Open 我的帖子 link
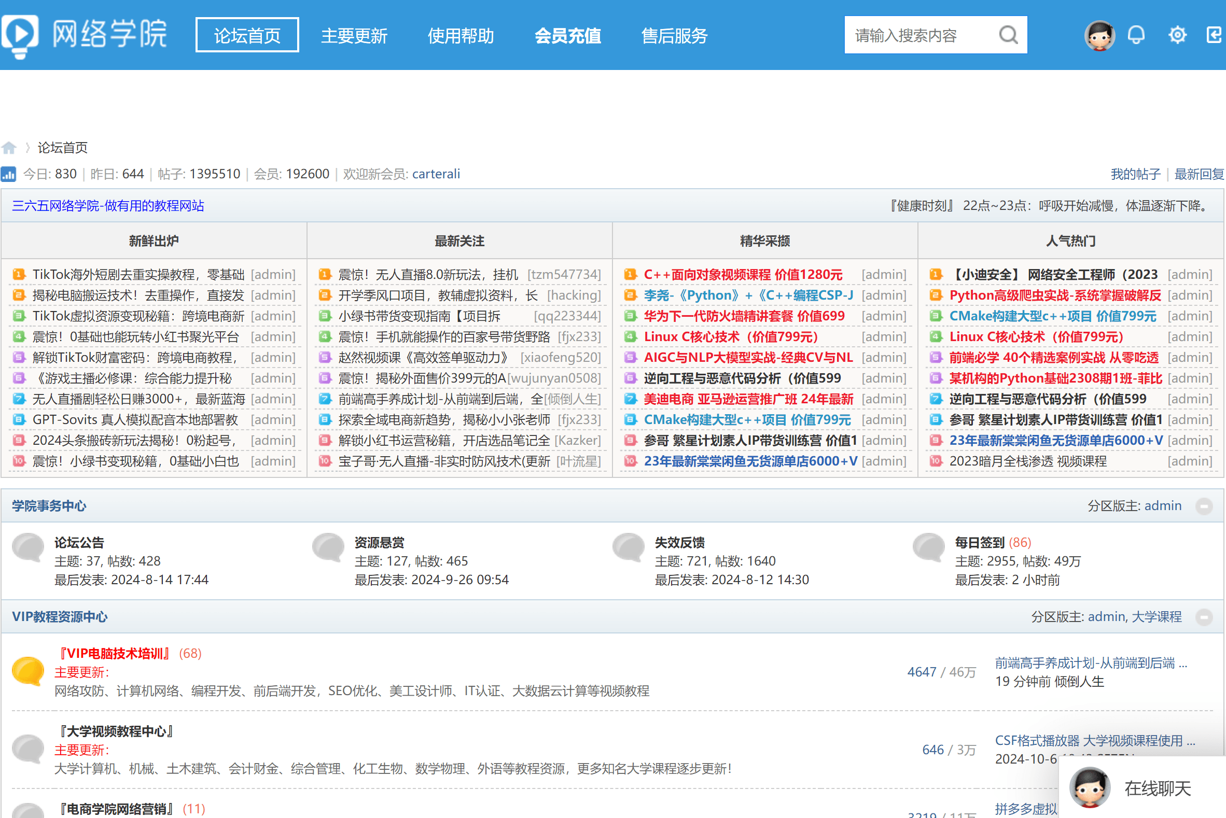 [x=1135, y=174]
